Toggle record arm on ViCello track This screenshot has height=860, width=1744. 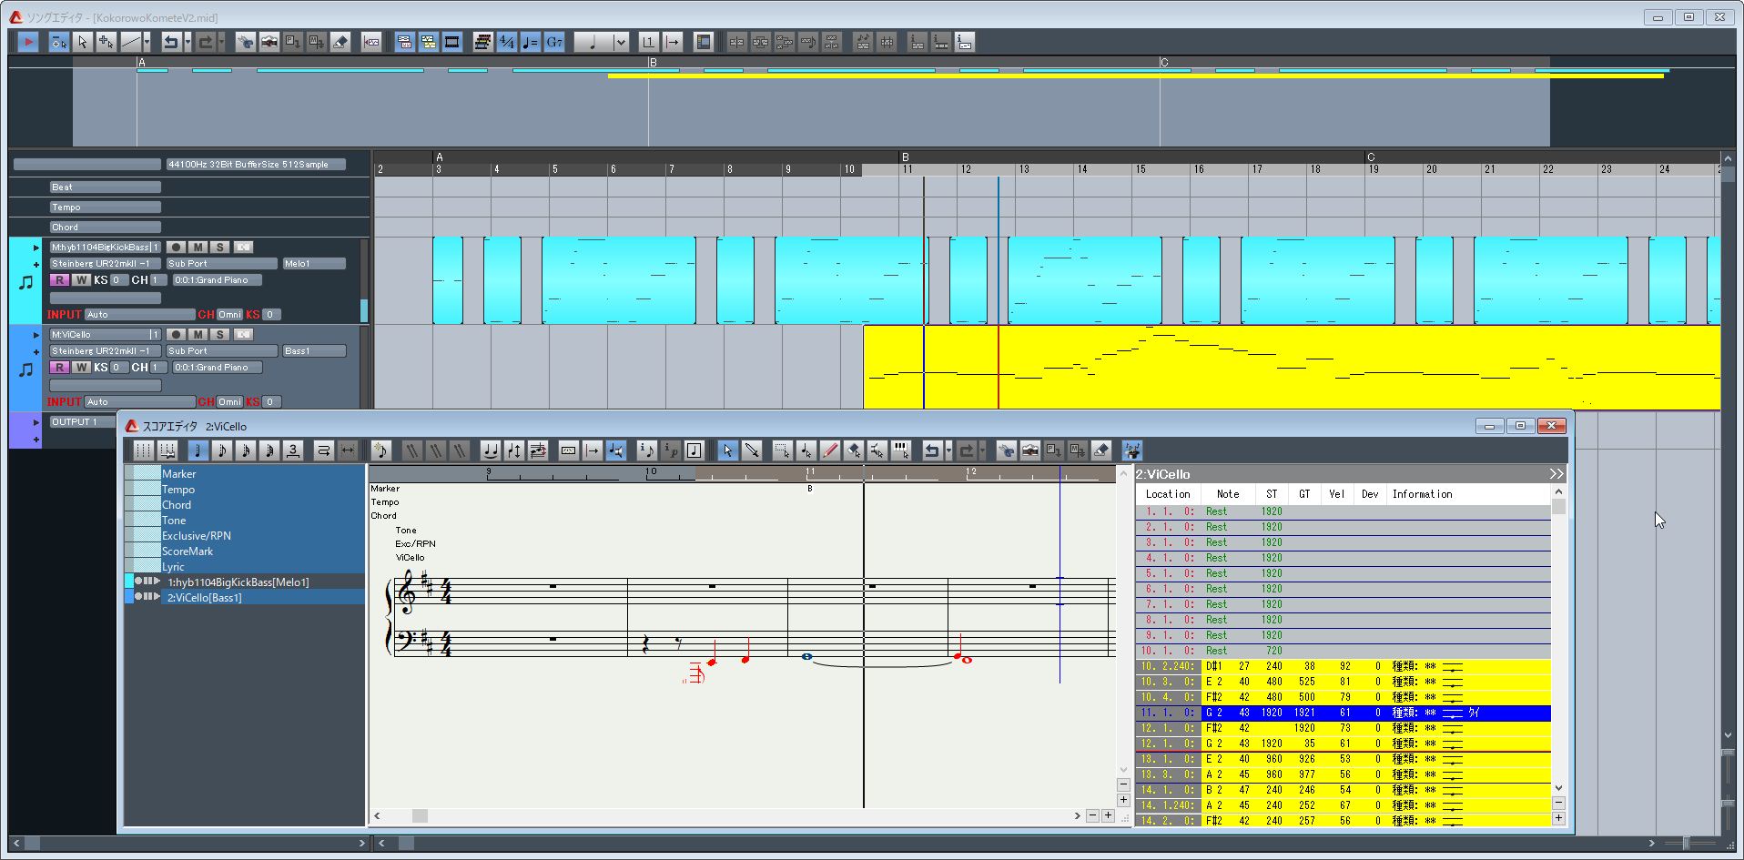pyautogui.click(x=177, y=335)
